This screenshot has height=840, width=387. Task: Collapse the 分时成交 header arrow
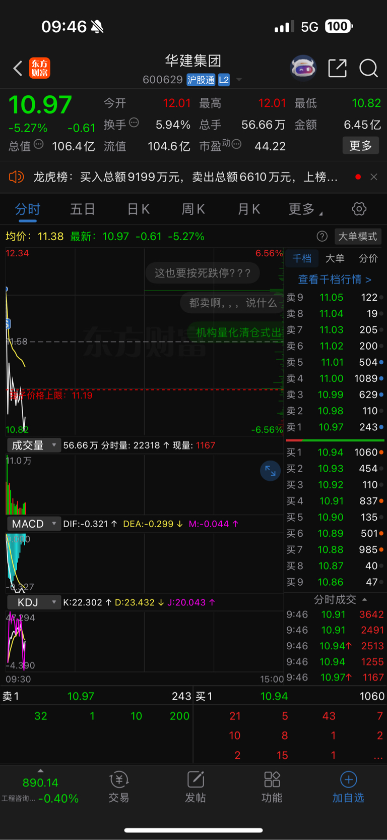click(x=365, y=599)
